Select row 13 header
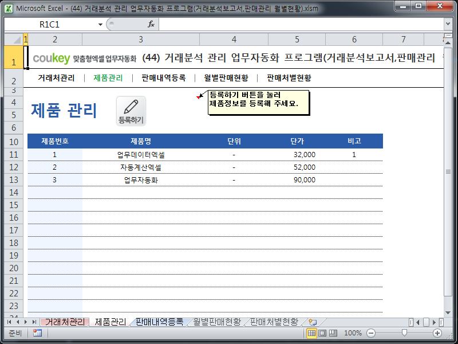 [14, 179]
